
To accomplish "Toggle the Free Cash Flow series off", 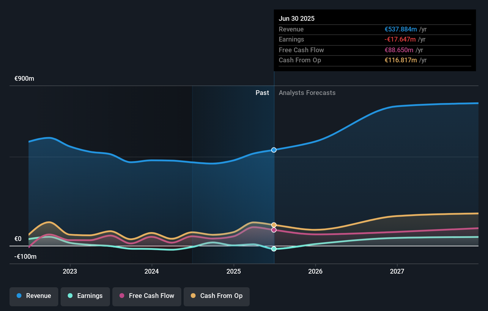I will 147,296.
